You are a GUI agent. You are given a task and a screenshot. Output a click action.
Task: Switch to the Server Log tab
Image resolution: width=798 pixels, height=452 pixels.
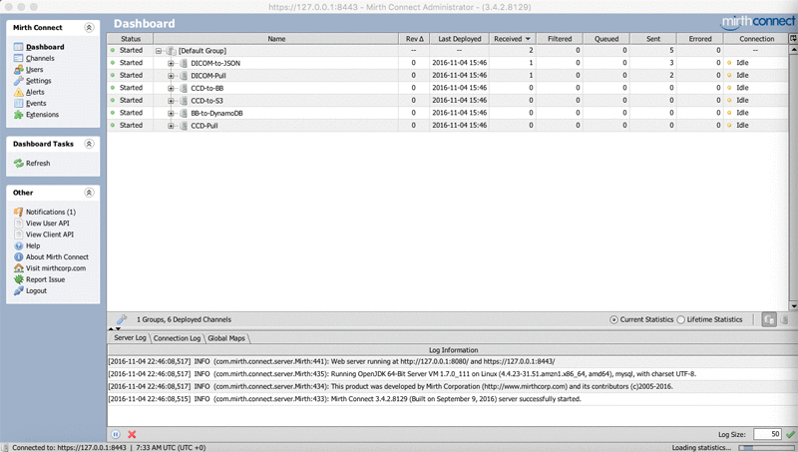130,338
